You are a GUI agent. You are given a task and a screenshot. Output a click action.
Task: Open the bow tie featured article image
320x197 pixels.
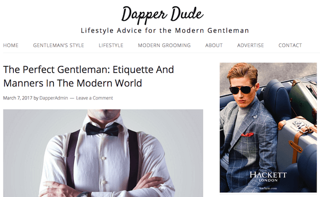pos(103,153)
